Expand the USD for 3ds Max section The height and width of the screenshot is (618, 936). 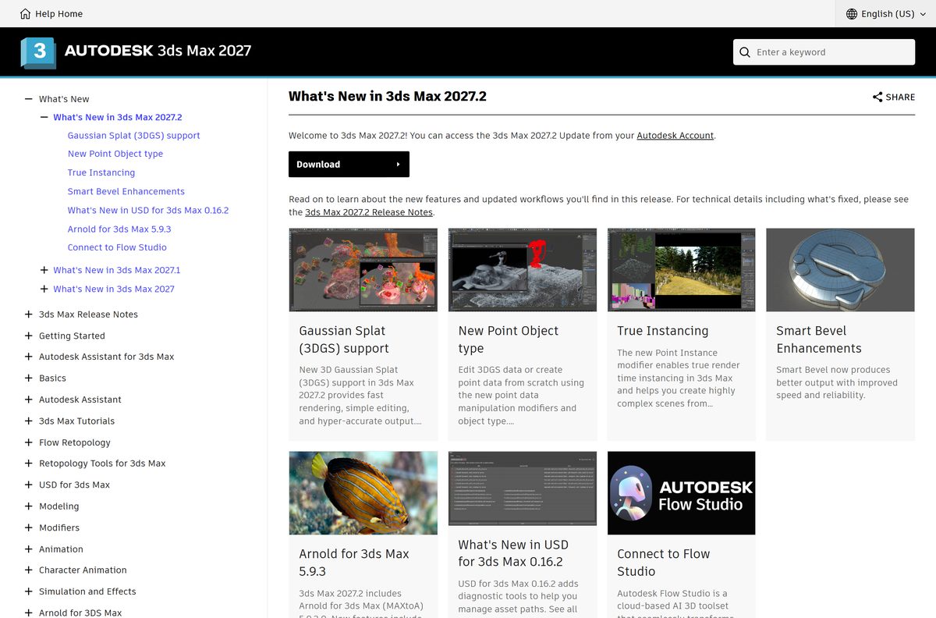[29, 485]
